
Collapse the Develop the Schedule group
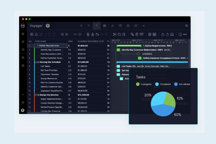point(36,62)
